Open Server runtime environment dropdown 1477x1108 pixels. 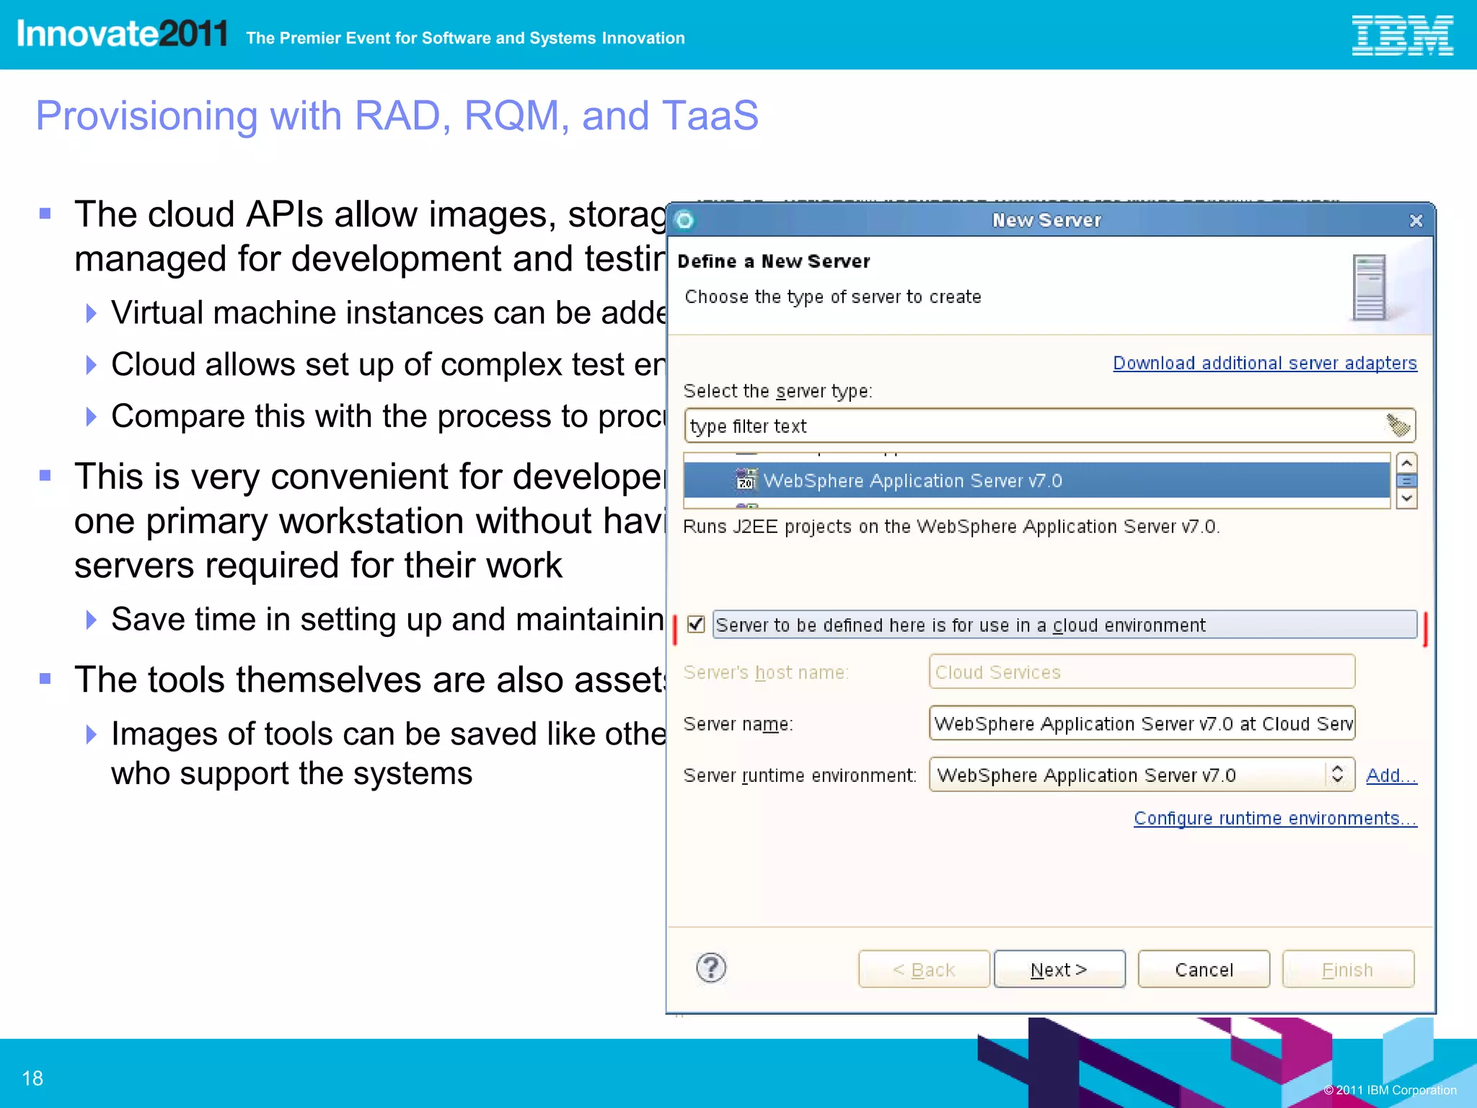click(x=1142, y=775)
